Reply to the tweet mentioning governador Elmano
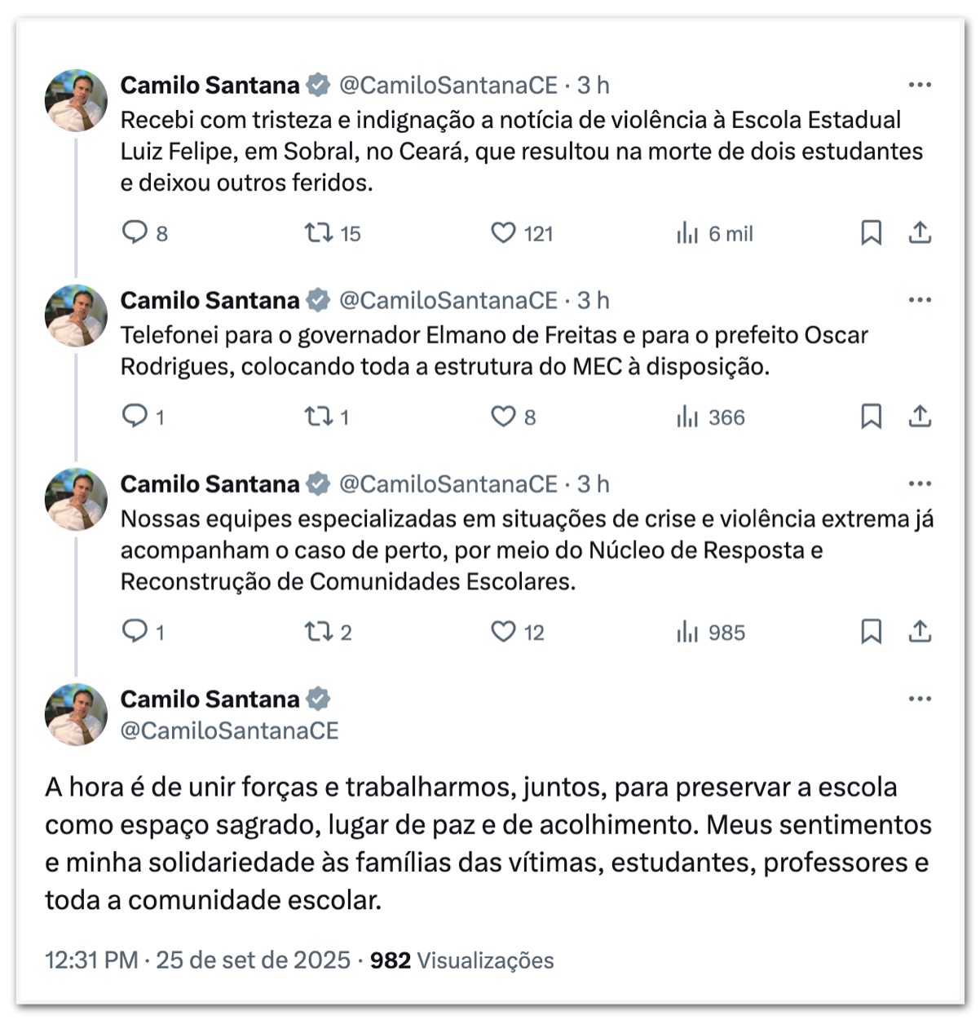 coord(135,417)
